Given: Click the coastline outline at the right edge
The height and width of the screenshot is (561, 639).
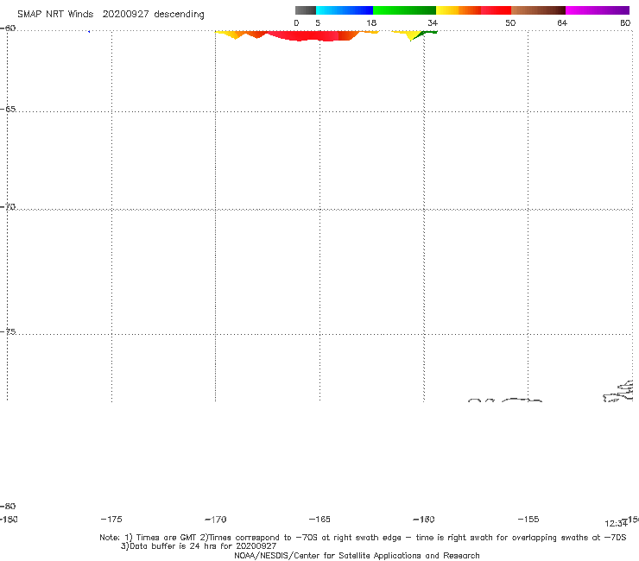Looking at the screenshot, I should tap(618, 392).
